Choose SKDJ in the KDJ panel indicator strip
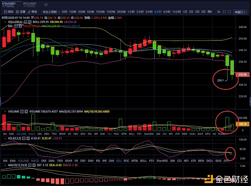This screenshot has height=186, width=251. click(210, 161)
